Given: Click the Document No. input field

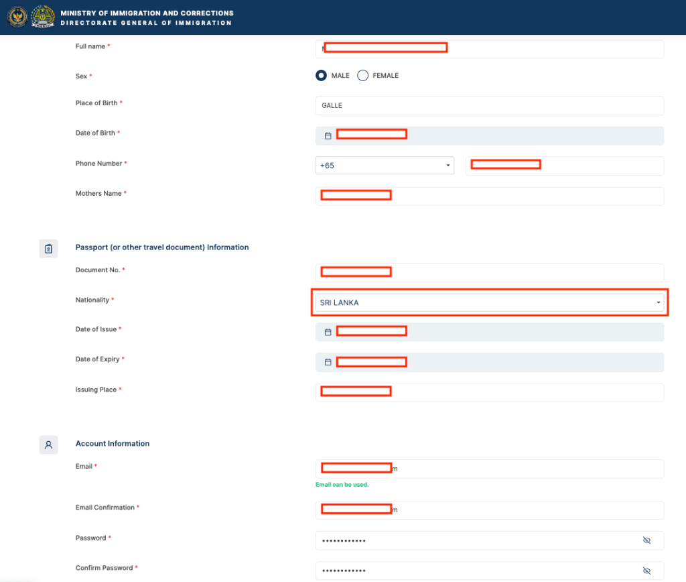Looking at the screenshot, I should [x=490, y=273].
